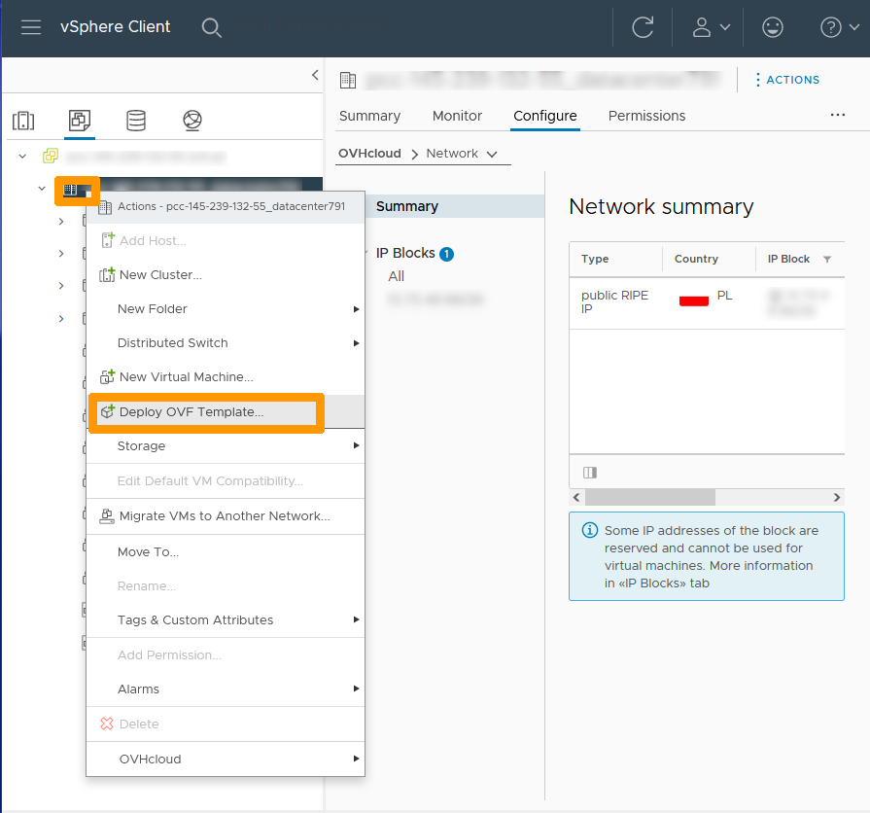Open the smiley feedback icon
The height and width of the screenshot is (813, 870).
tap(773, 27)
